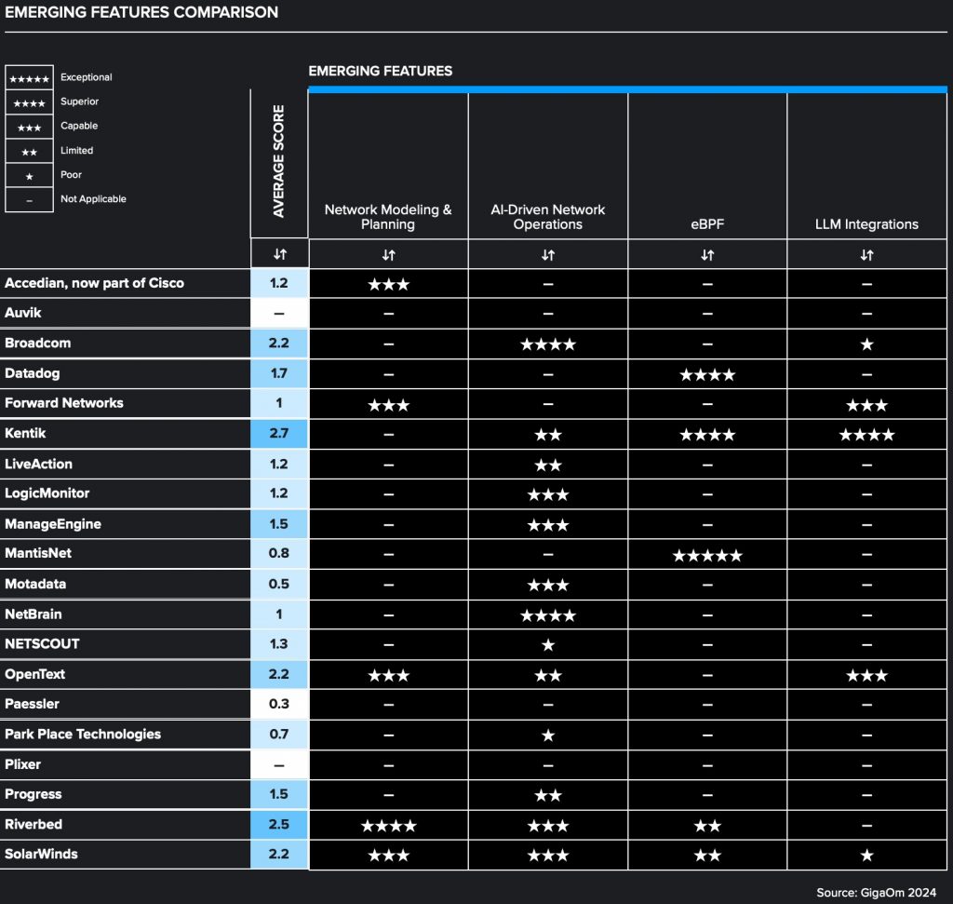Image resolution: width=953 pixels, height=904 pixels.
Task: Toggle sort order on the eBPF column
Action: click(707, 252)
